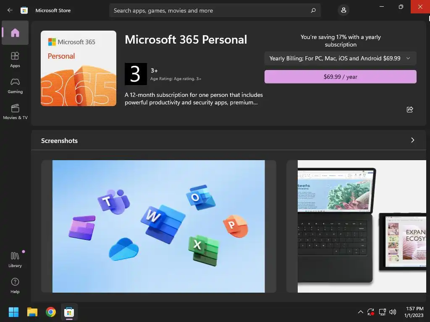Click the Microsoft 365 Personal product image

click(79, 68)
